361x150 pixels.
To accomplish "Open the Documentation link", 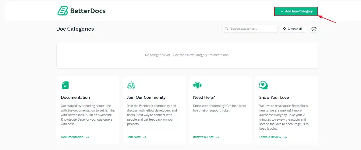I will click(72, 137).
